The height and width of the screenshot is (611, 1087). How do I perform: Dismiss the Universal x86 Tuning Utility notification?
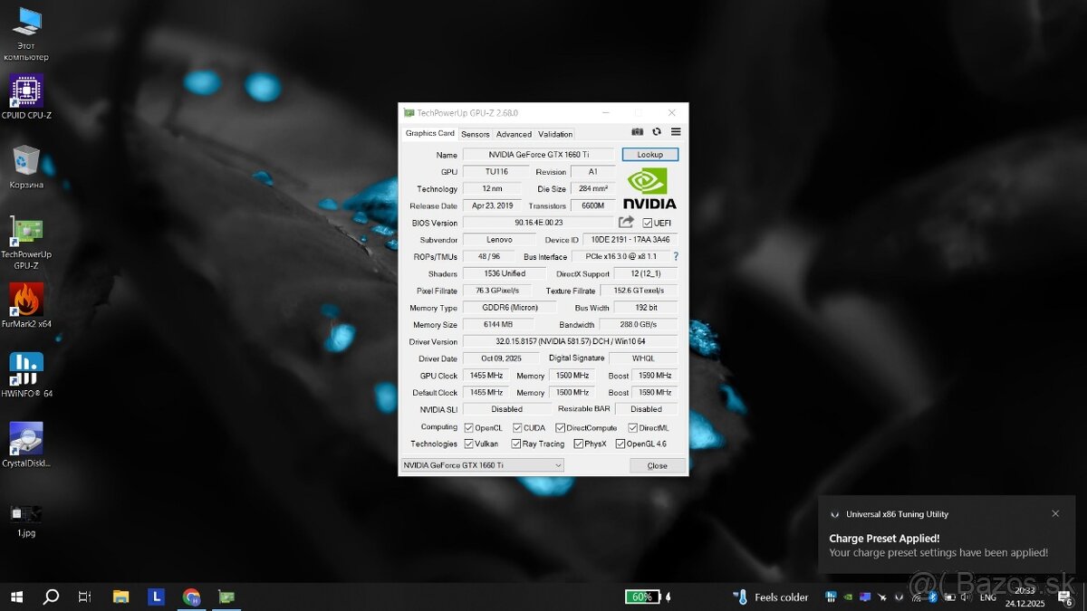click(x=1055, y=513)
